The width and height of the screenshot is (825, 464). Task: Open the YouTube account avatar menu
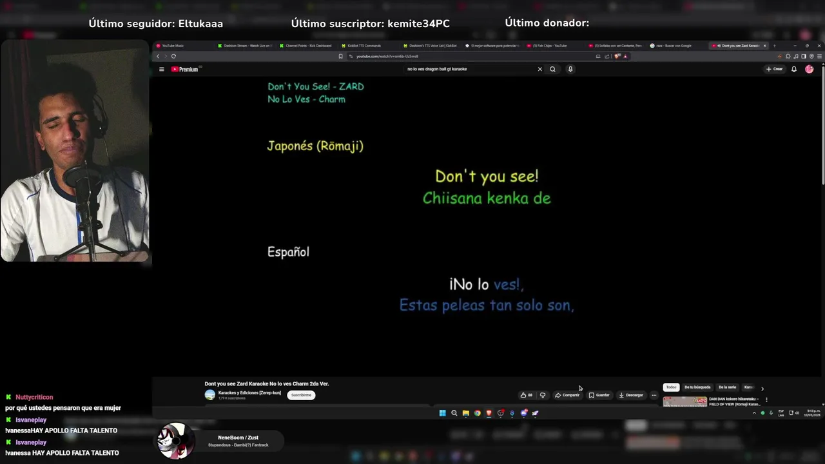[x=810, y=69]
